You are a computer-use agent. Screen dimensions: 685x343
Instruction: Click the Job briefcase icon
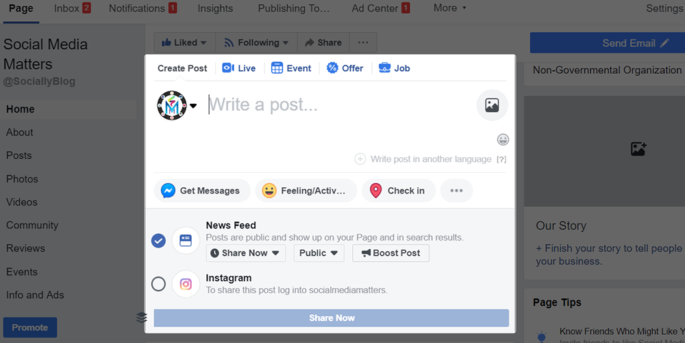pos(384,68)
